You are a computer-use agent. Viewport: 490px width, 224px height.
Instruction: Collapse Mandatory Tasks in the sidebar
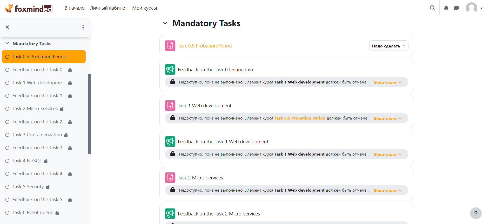pos(7,44)
